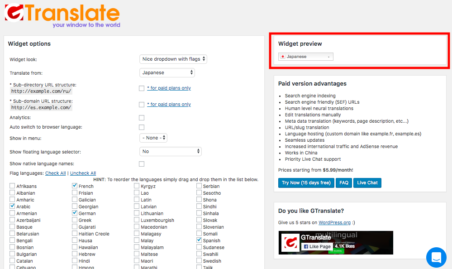Check the Somali language checkbox
The image size is (452, 269).
tap(199, 233)
